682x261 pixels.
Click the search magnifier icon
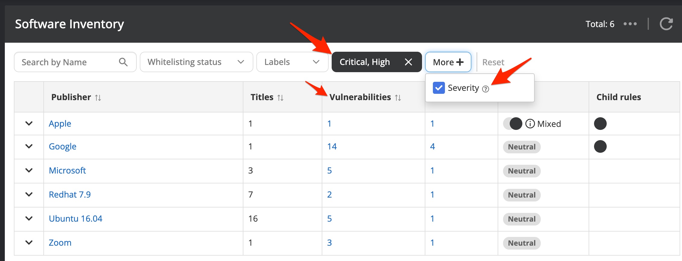point(123,62)
